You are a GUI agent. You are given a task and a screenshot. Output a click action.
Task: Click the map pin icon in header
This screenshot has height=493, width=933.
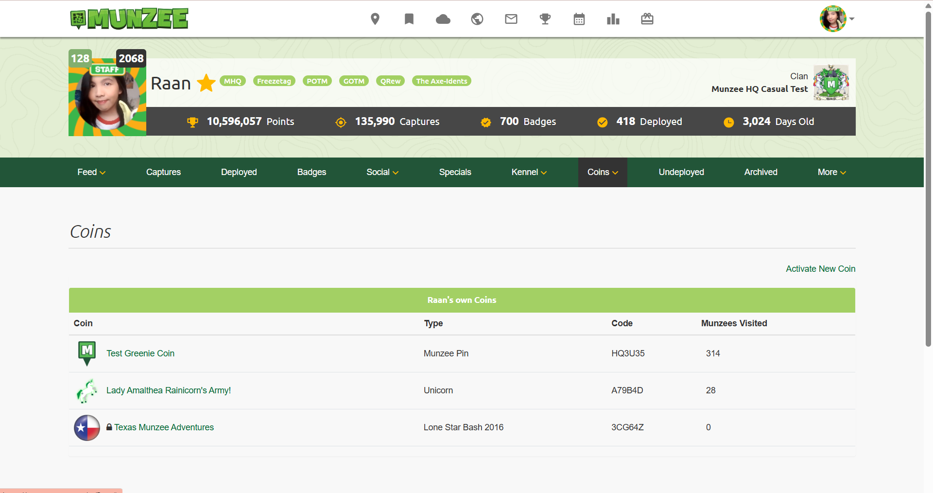(x=375, y=19)
